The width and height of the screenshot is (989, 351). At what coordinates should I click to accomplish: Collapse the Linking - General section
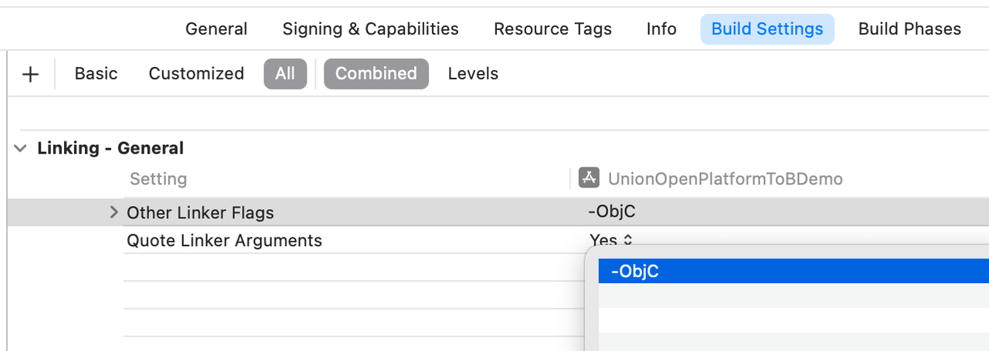(x=20, y=148)
